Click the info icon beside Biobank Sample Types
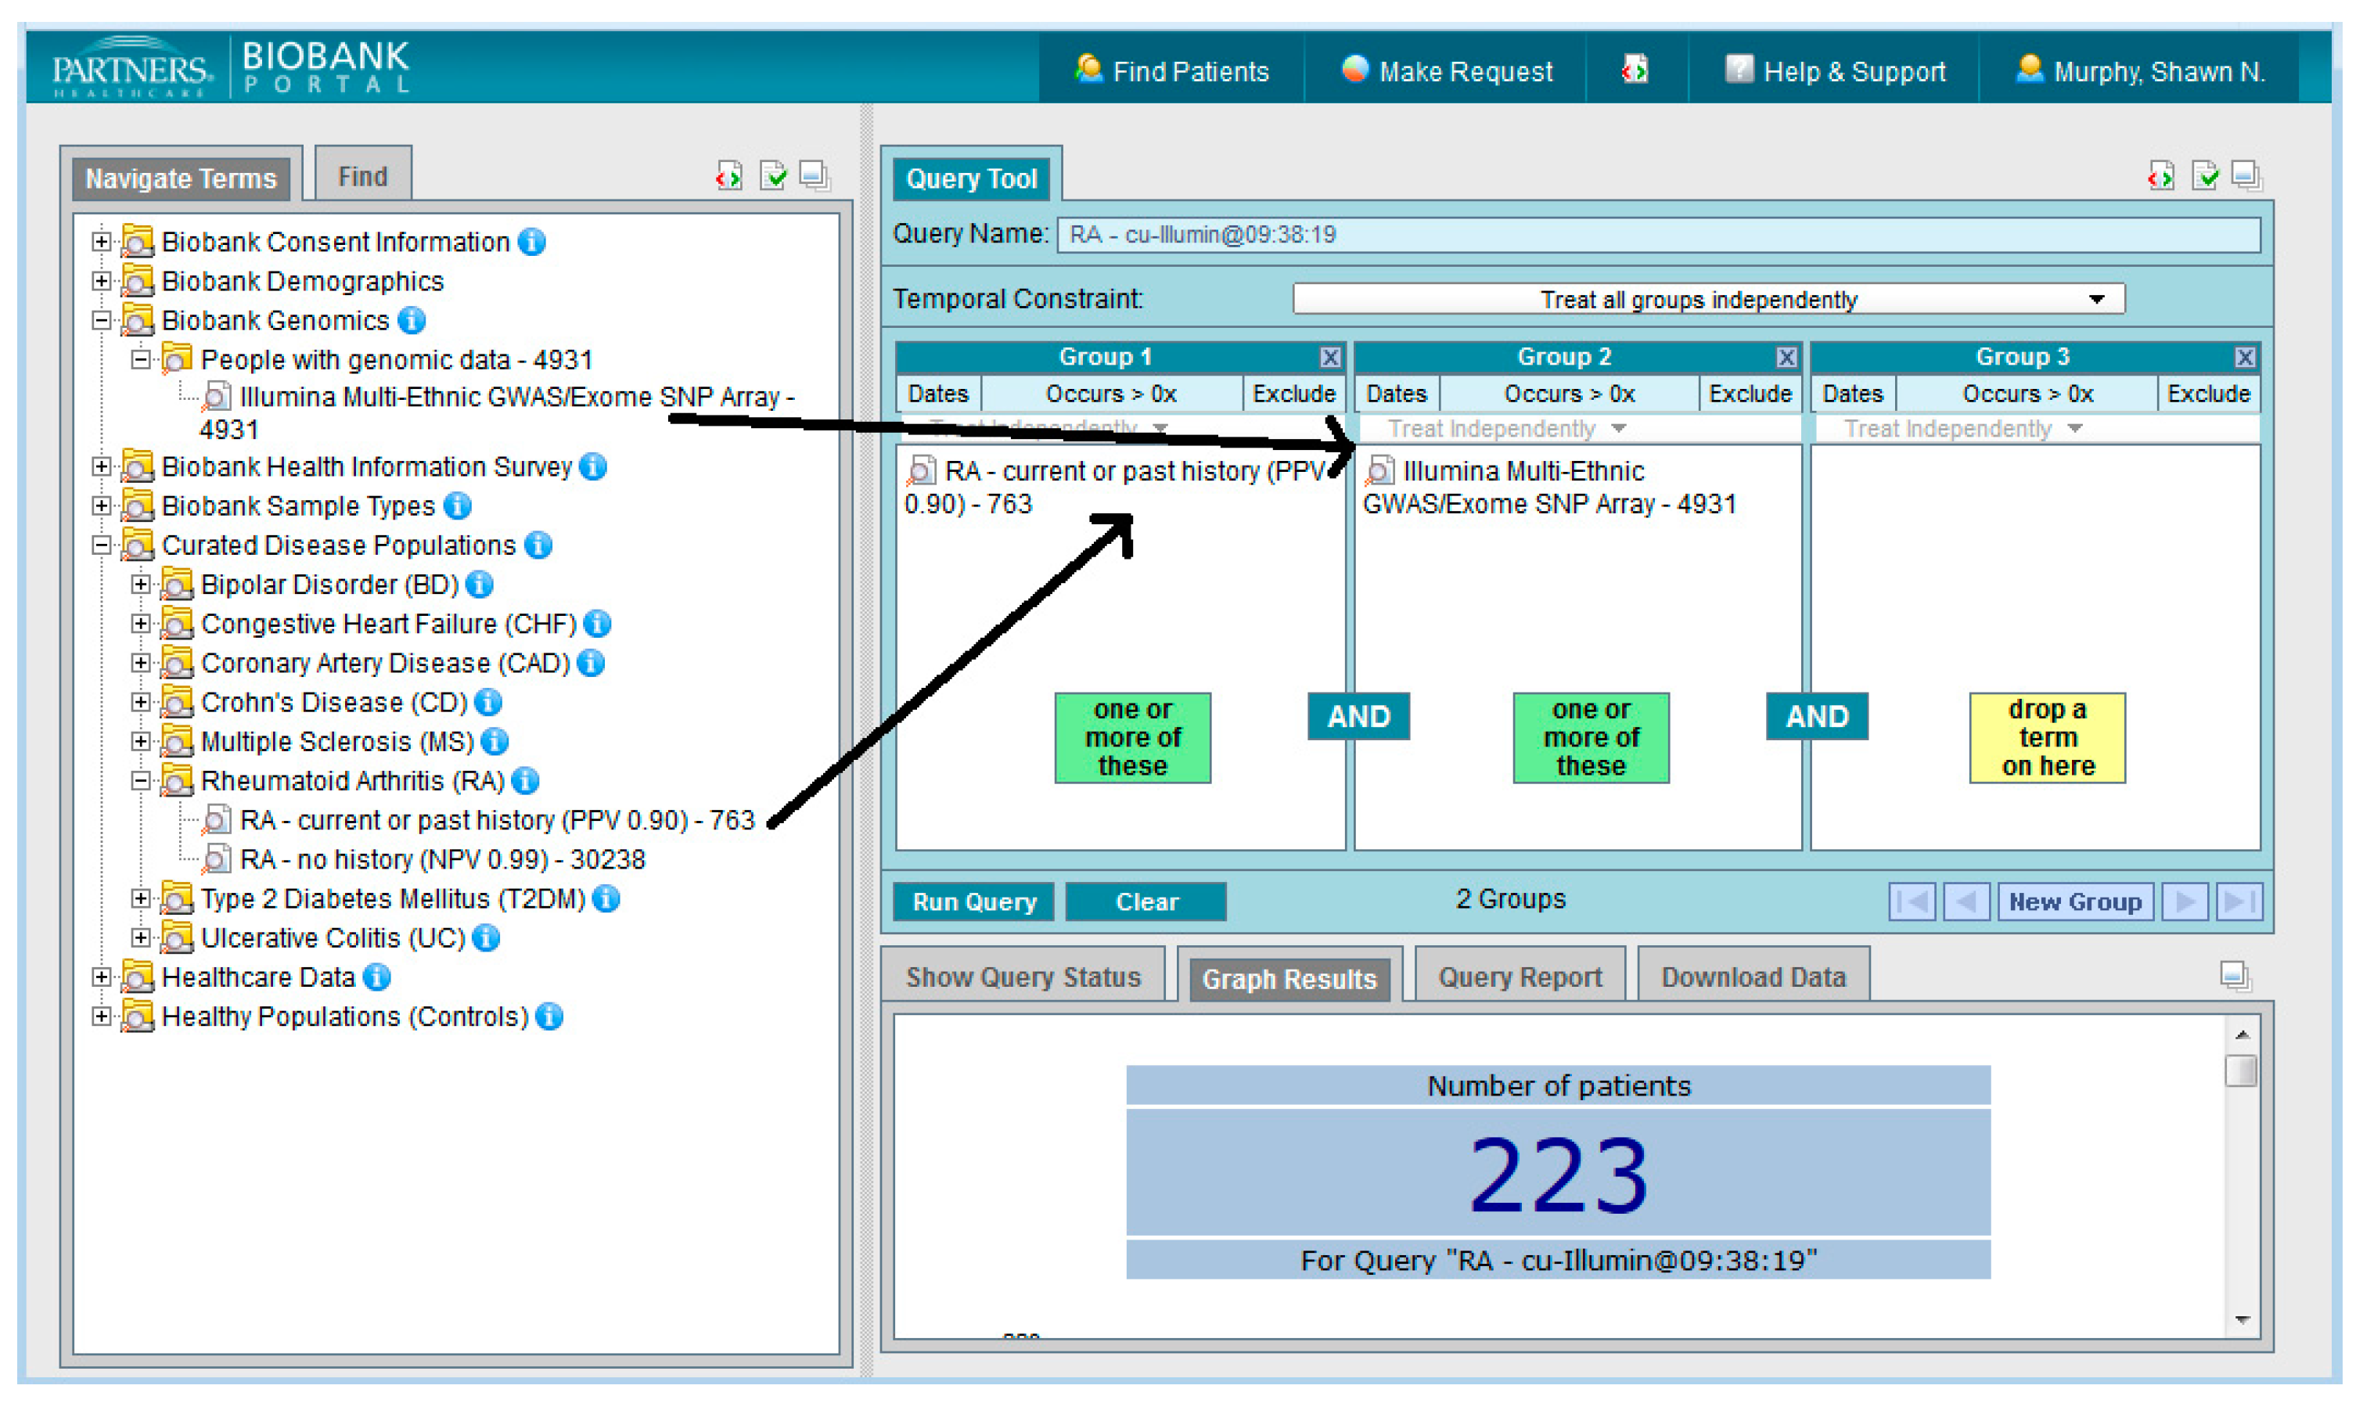The width and height of the screenshot is (2363, 1407). pos(458,506)
